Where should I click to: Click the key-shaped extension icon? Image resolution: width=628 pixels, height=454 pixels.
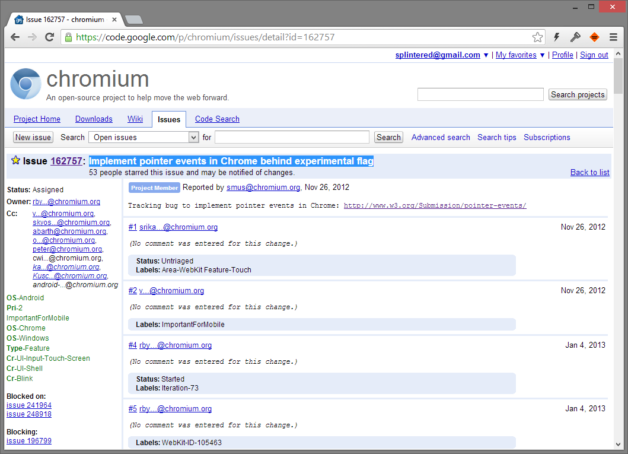(575, 37)
